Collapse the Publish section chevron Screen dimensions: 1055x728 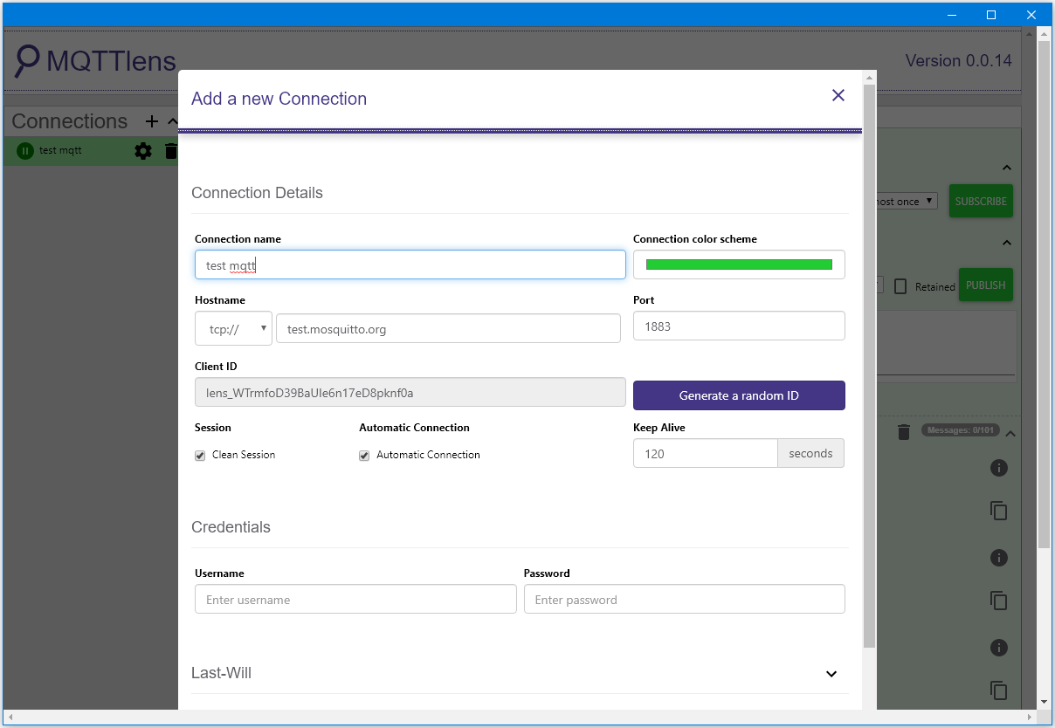click(1006, 243)
